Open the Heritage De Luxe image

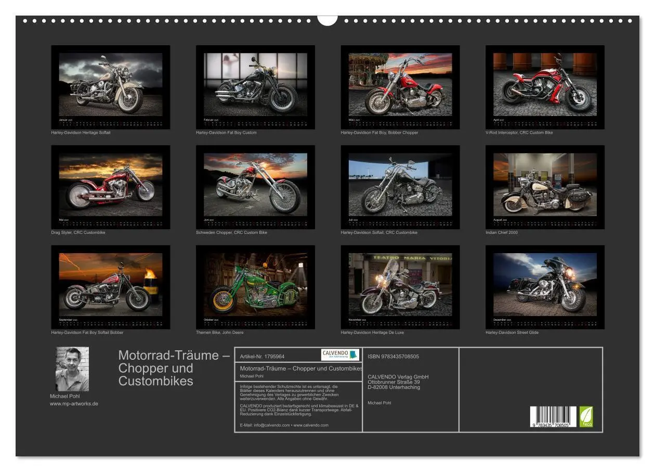pos(400,287)
